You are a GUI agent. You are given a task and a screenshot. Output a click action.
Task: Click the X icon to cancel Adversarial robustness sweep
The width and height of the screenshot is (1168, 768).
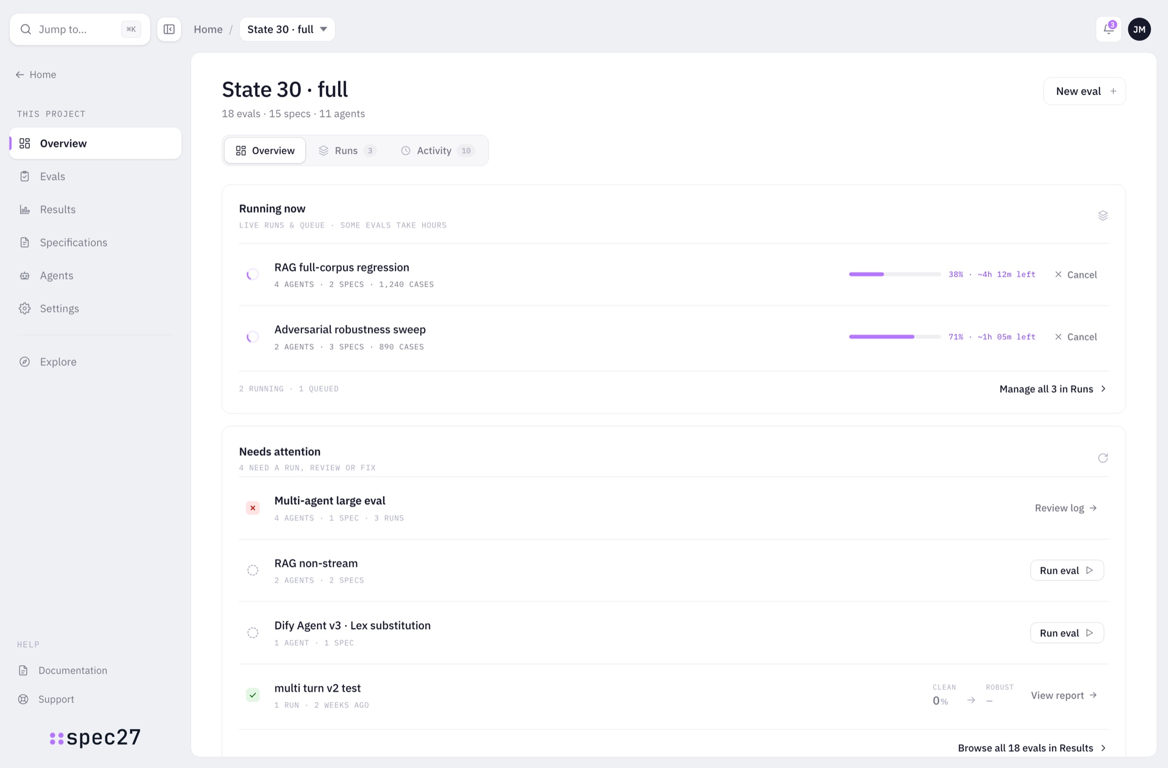pos(1058,337)
